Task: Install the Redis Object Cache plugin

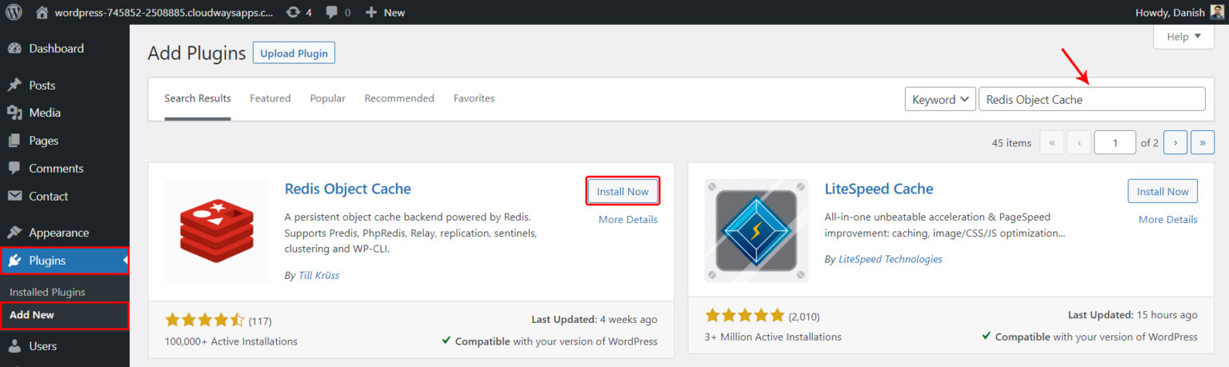Action: click(623, 192)
